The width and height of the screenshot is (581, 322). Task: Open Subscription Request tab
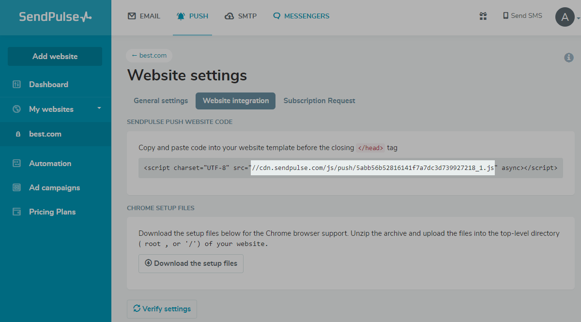pyautogui.click(x=319, y=101)
